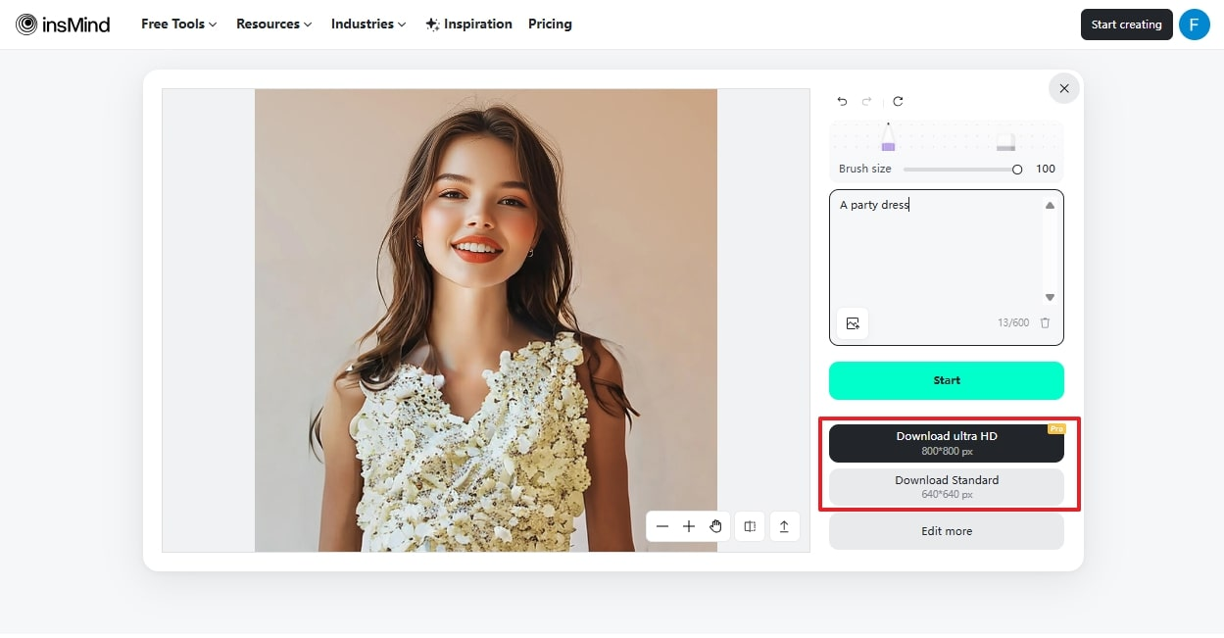Expand the Resources menu

[274, 25]
